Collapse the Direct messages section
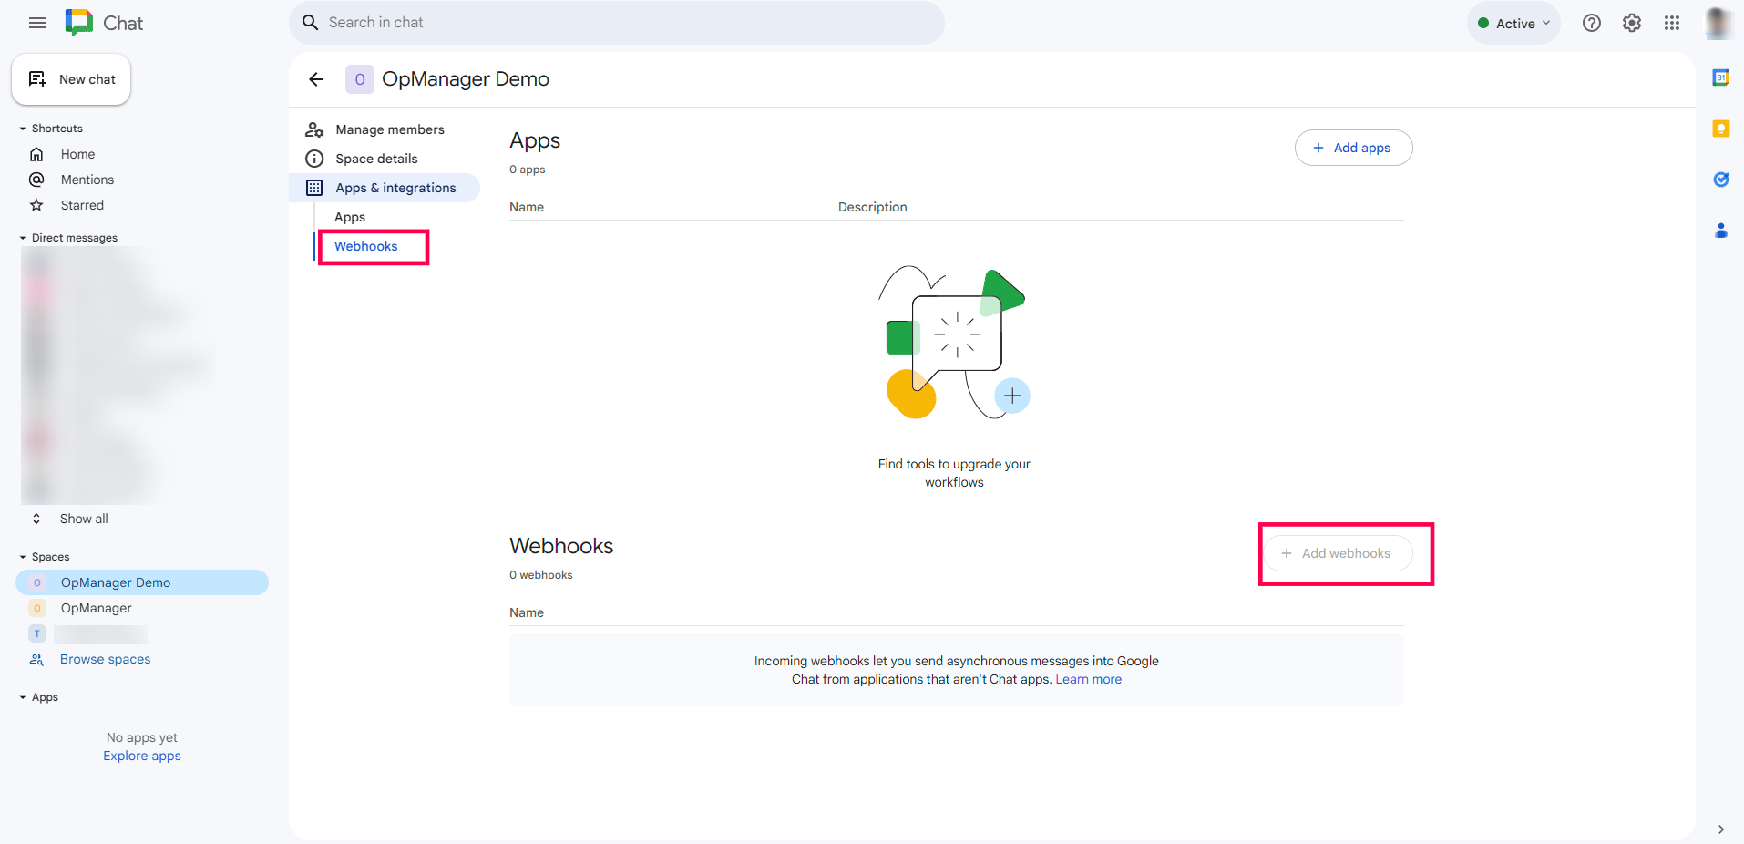 tap(23, 238)
